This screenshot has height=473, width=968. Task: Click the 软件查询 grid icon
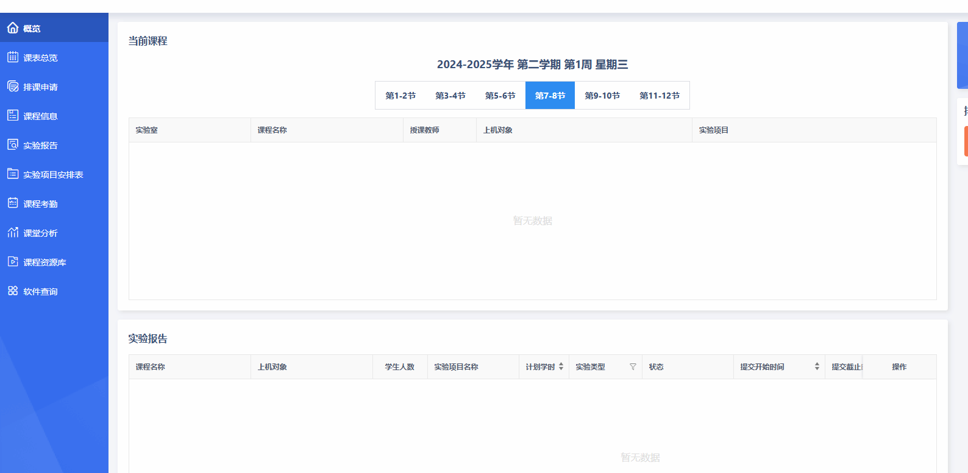(x=13, y=291)
